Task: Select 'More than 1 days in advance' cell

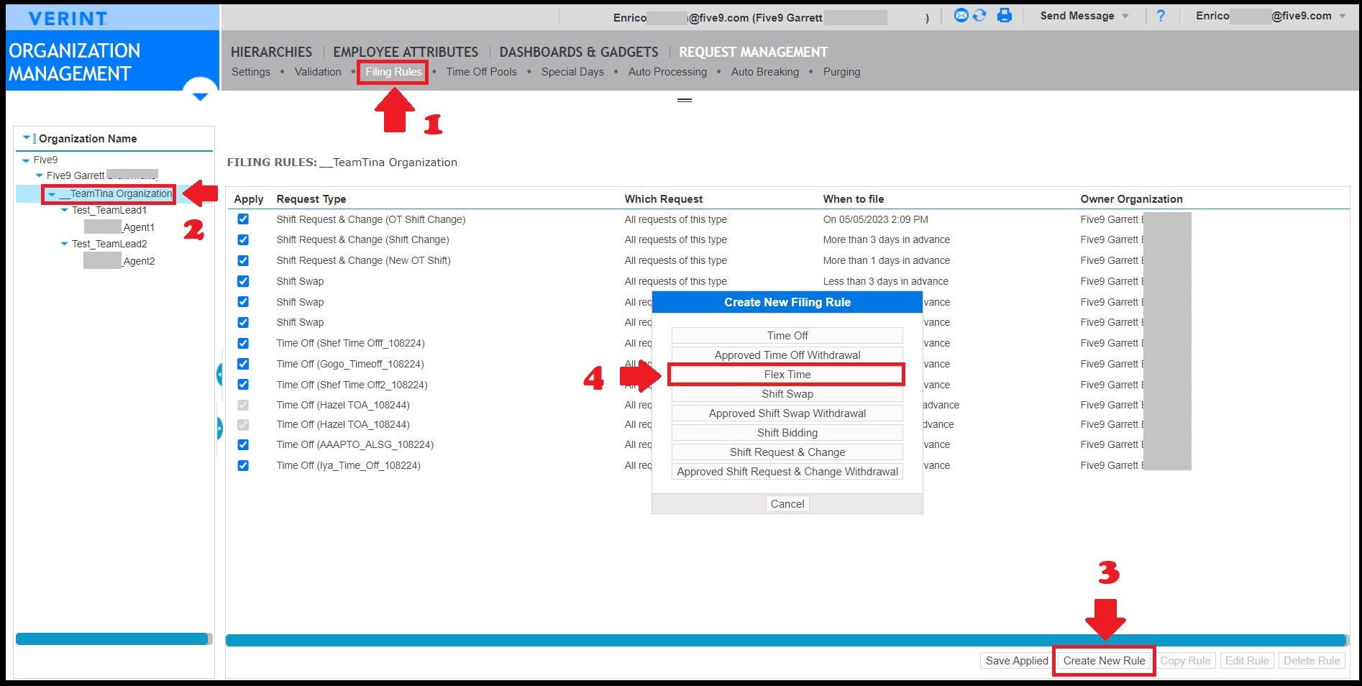Action: pos(887,260)
